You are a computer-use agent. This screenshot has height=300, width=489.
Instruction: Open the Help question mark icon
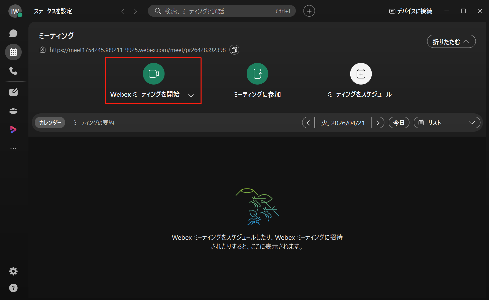13,288
